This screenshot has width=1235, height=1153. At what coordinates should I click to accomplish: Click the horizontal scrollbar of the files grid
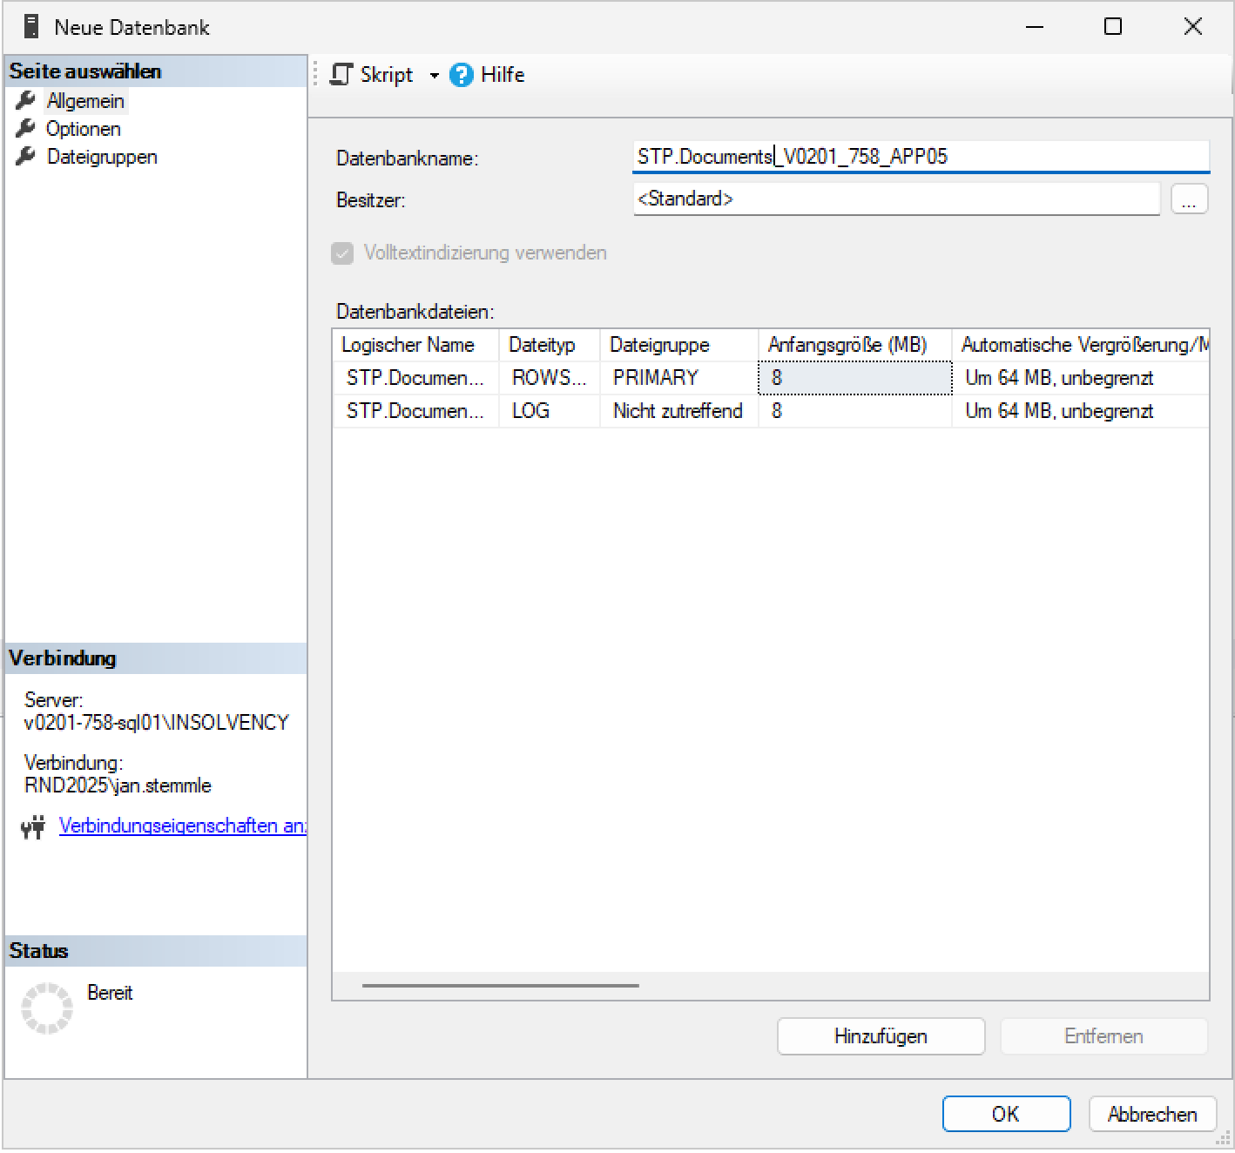pyautogui.click(x=501, y=986)
